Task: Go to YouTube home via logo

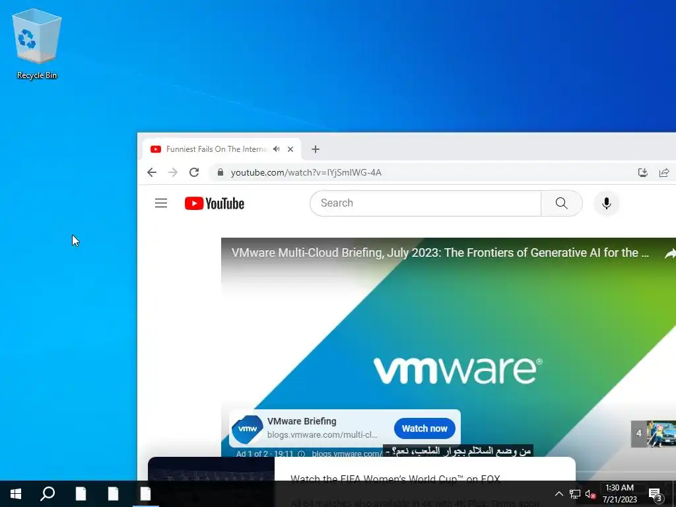Action: click(215, 203)
